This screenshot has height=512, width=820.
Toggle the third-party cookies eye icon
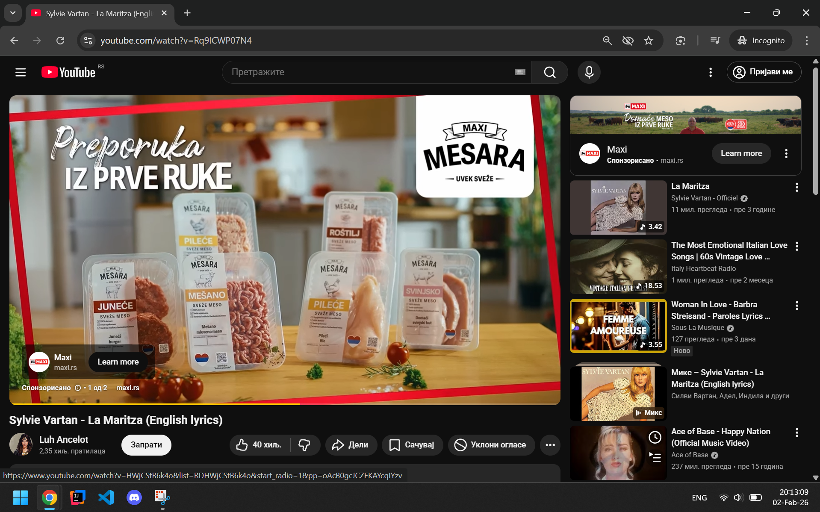[x=628, y=41]
